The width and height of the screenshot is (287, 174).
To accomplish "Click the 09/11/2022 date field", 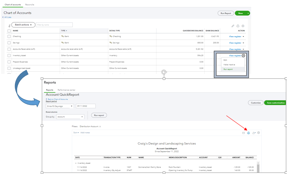I will coord(86,106).
